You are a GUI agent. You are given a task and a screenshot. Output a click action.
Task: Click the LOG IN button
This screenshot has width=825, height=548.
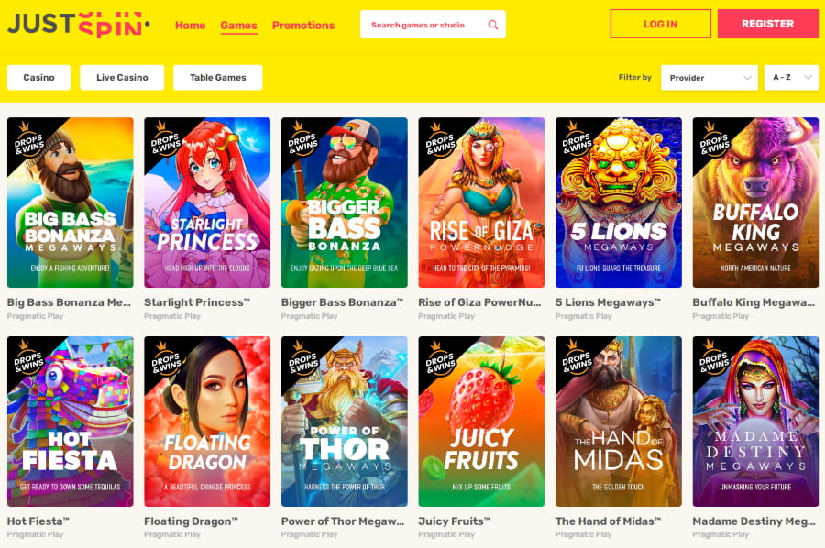660,24
